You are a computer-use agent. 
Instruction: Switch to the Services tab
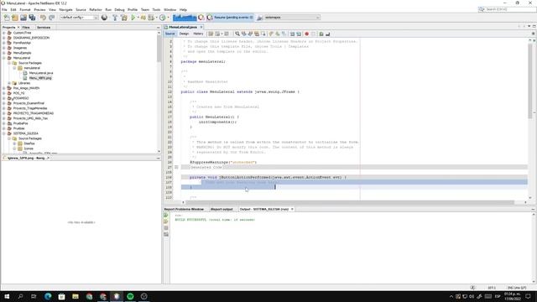[x=44, y=27]
